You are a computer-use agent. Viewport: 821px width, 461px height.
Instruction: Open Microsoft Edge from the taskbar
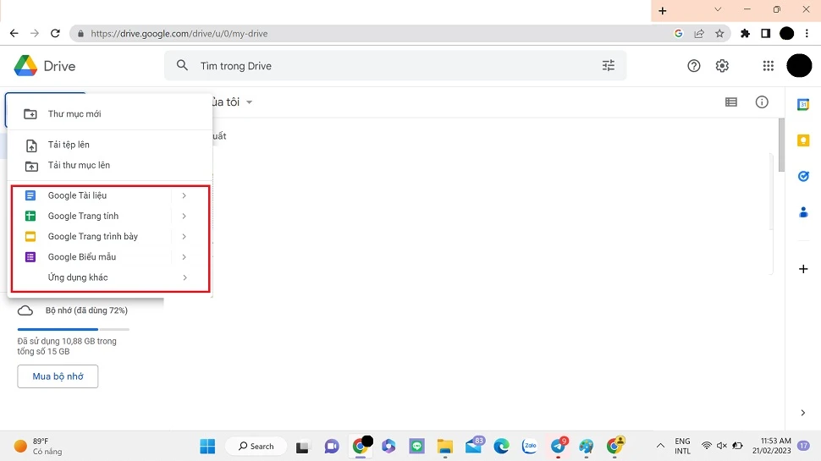pyautogui.click(x=501, y=447)
